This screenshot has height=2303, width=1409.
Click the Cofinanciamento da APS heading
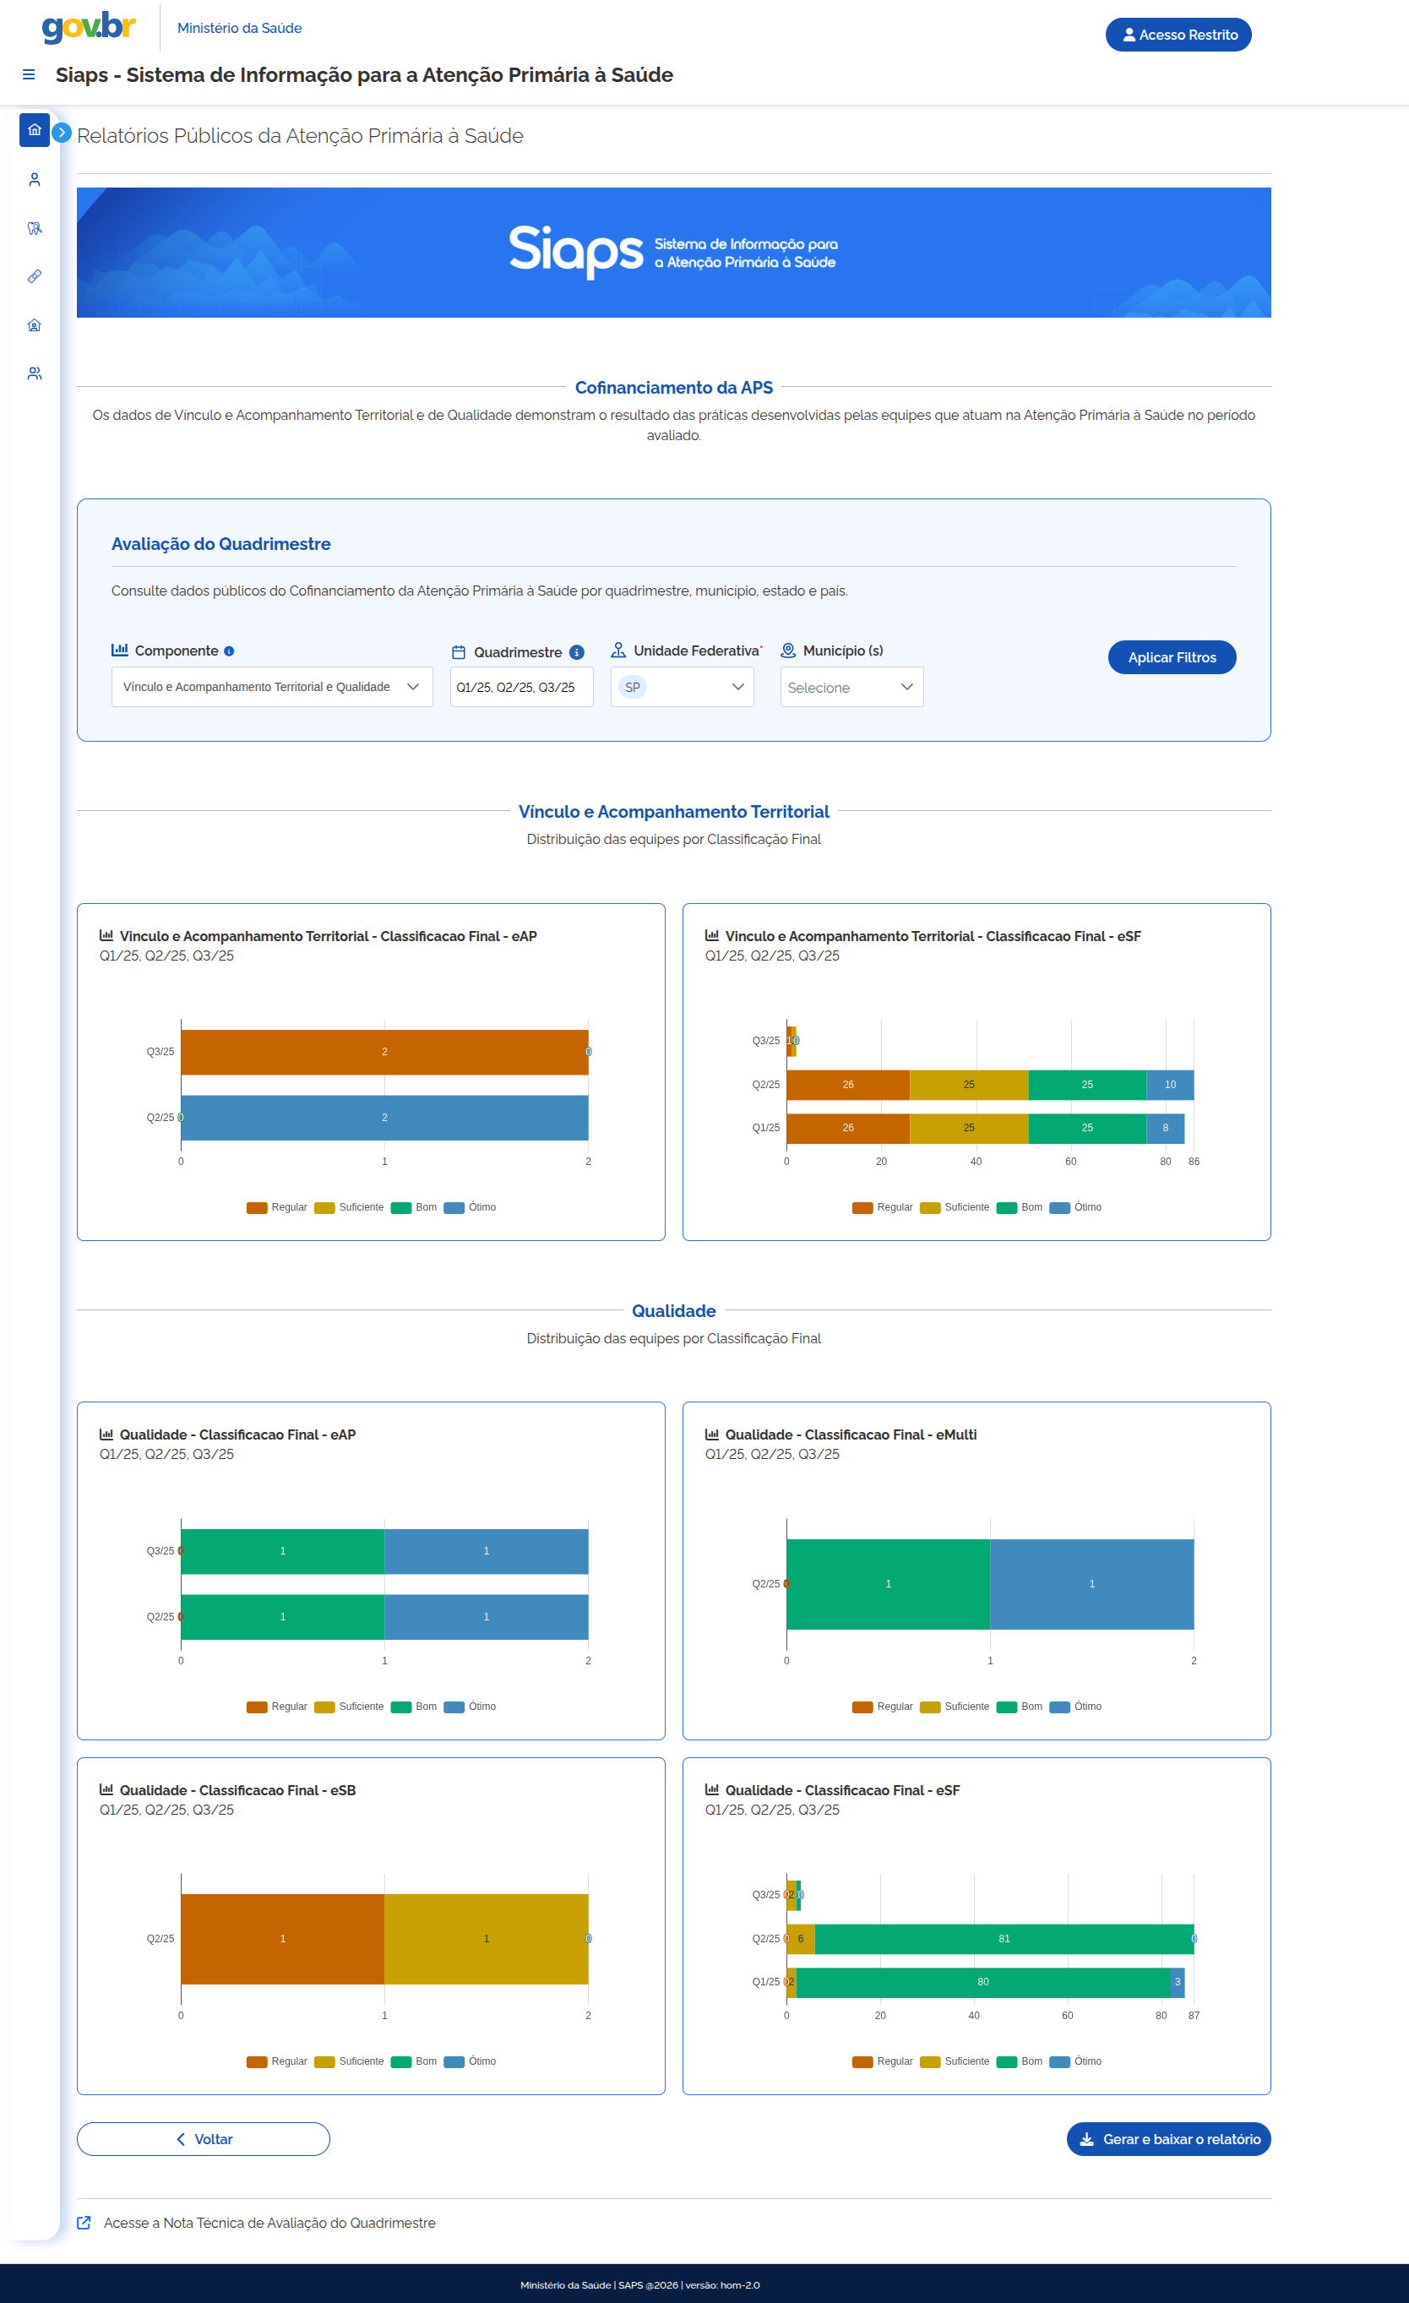tap(673, 387)
